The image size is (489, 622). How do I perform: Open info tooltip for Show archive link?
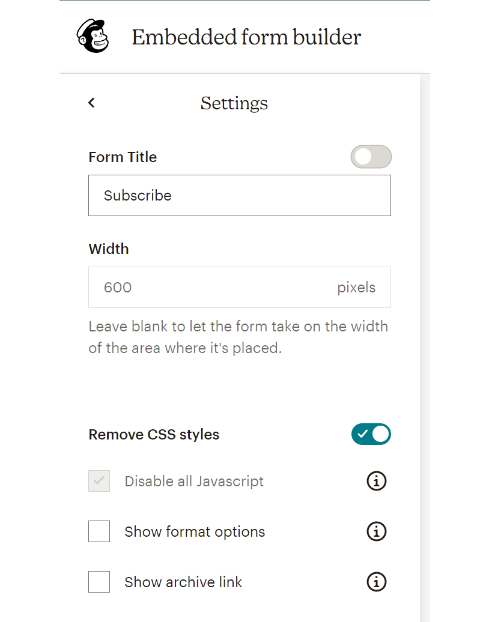(x=377, y=582)
